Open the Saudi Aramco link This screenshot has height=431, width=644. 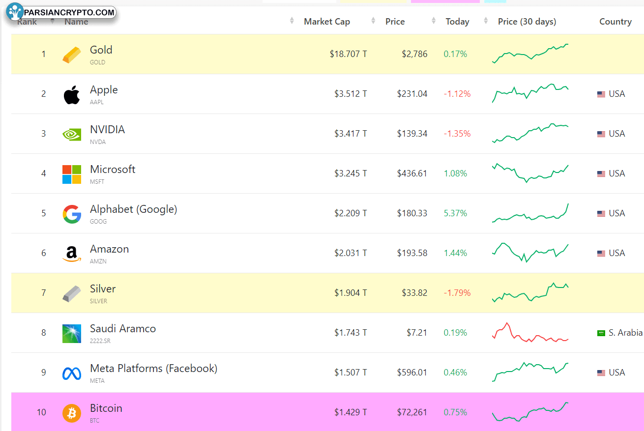coord(123,328)
